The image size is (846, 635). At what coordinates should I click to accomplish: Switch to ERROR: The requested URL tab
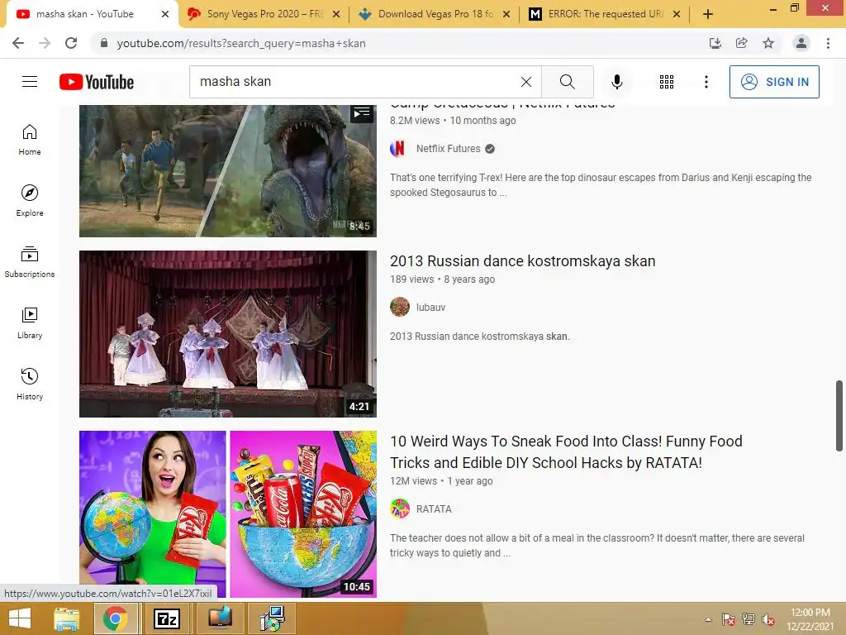coord(606,14)
